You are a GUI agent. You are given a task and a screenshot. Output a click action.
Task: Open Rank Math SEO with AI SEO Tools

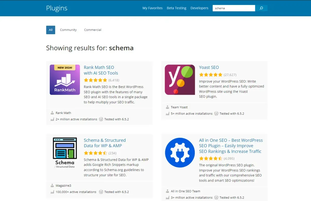click(x=101, y=70)
